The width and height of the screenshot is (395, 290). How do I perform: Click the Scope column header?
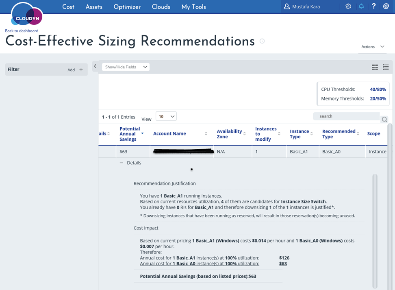(x=373, y=134)
